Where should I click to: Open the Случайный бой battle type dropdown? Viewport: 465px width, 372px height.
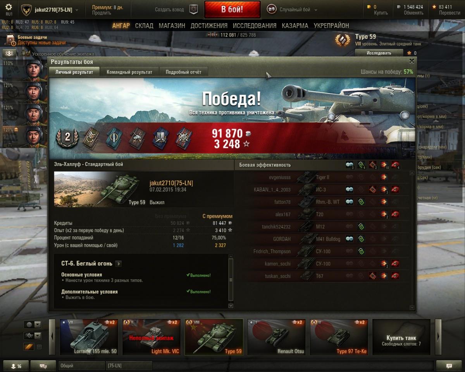pyautogui.click(x=293, y=10)
